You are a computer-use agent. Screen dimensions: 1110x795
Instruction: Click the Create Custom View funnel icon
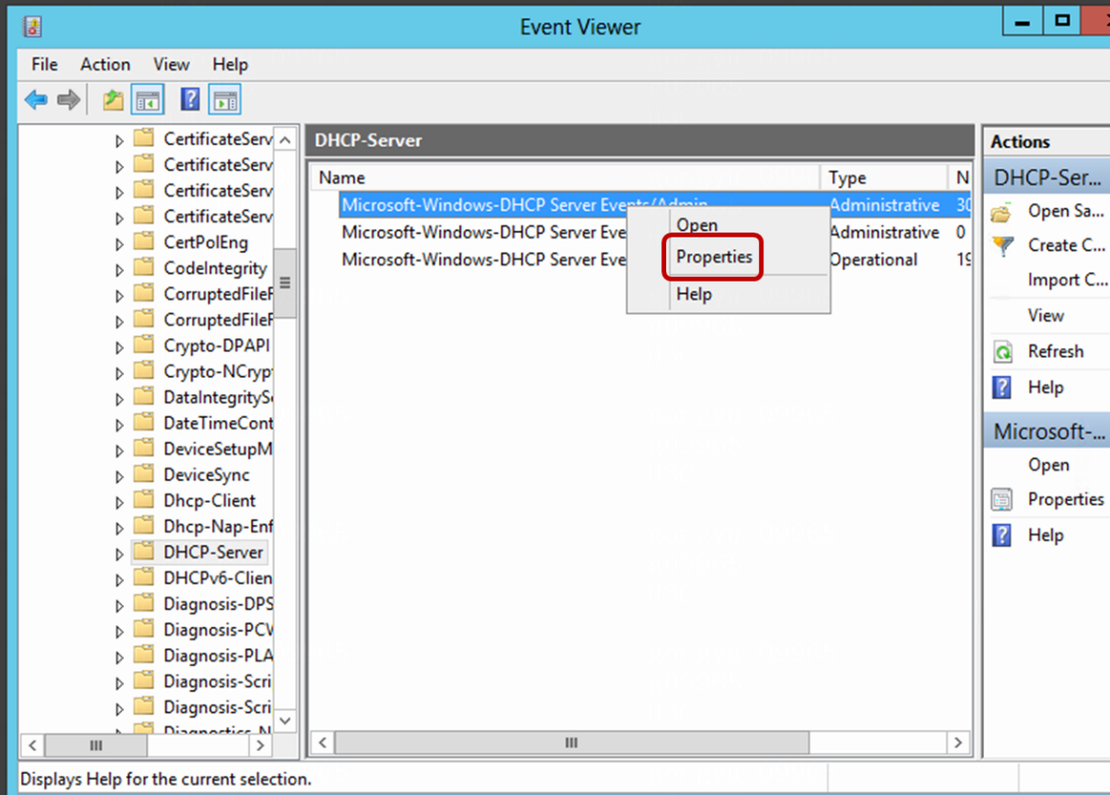coord(1002,246)
